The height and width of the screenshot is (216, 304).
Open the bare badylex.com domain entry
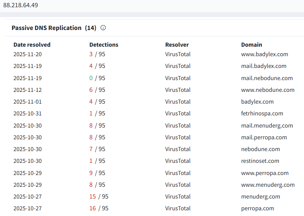click(257, 102)
